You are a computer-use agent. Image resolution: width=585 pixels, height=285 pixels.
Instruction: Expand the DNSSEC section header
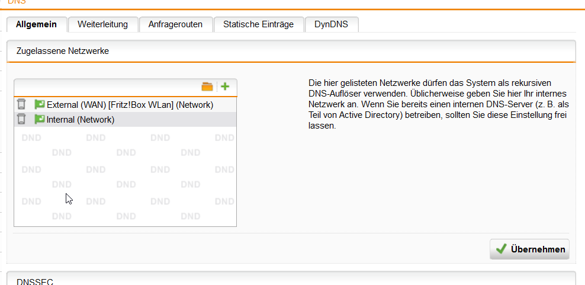(x=291, y=278)
